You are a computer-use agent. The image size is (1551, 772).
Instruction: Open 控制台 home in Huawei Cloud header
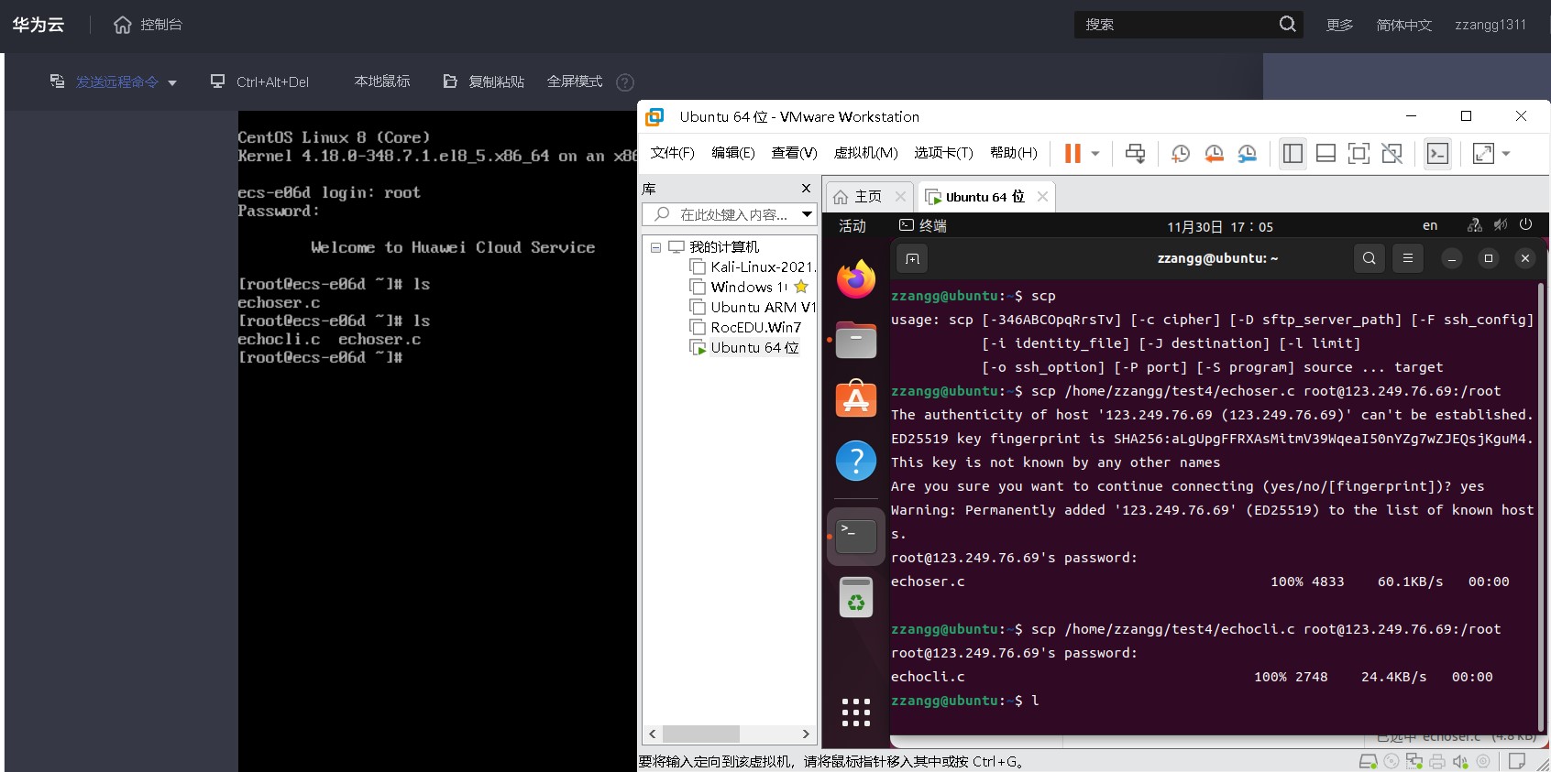pos(148,25)
